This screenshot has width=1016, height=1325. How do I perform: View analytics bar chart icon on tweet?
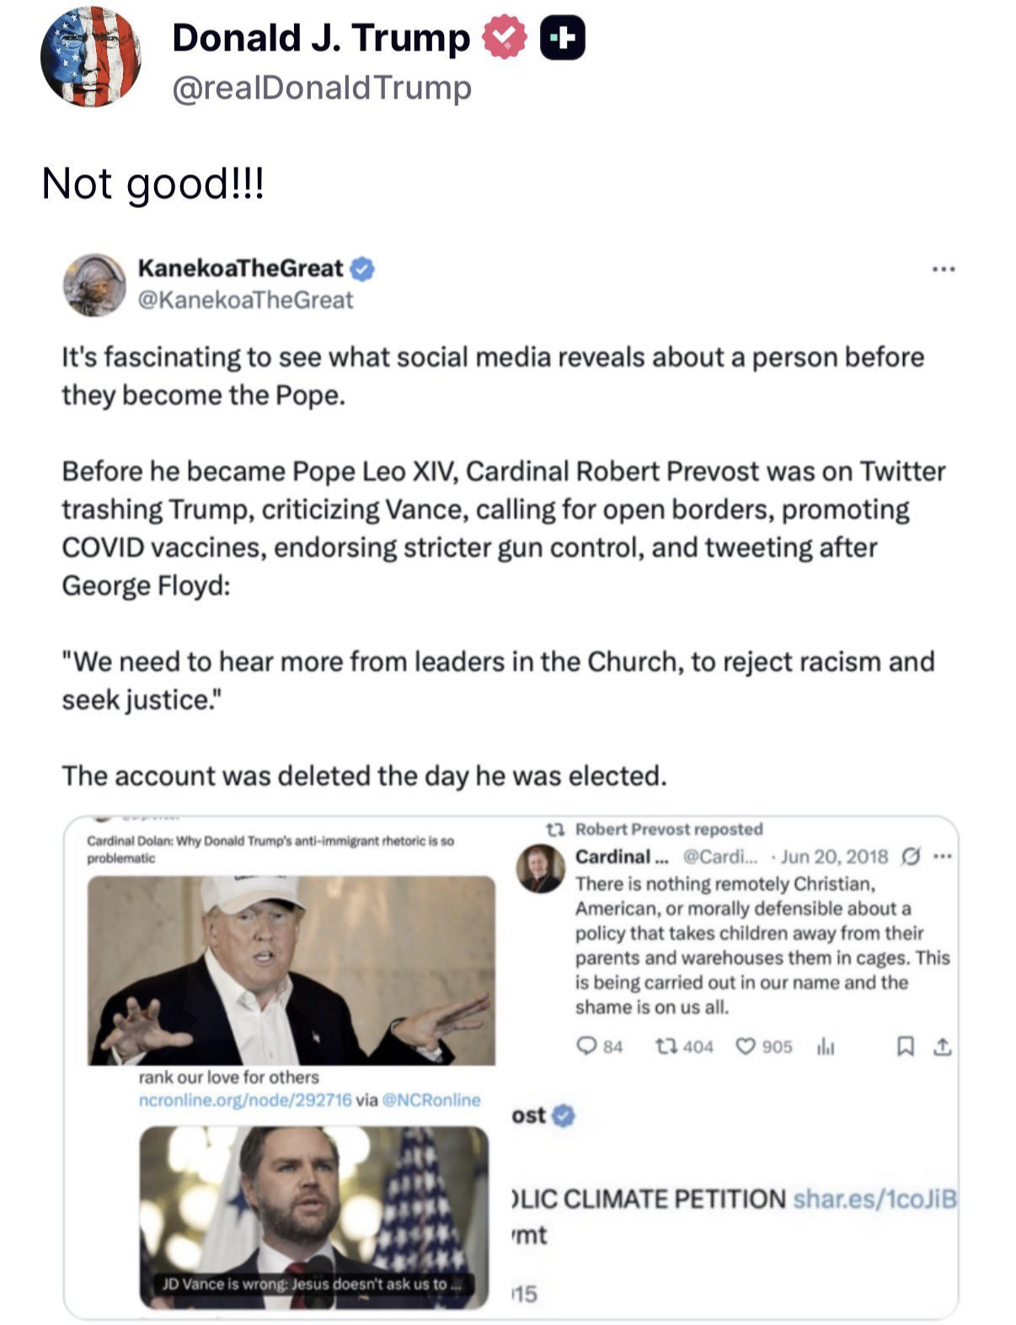826,1046
